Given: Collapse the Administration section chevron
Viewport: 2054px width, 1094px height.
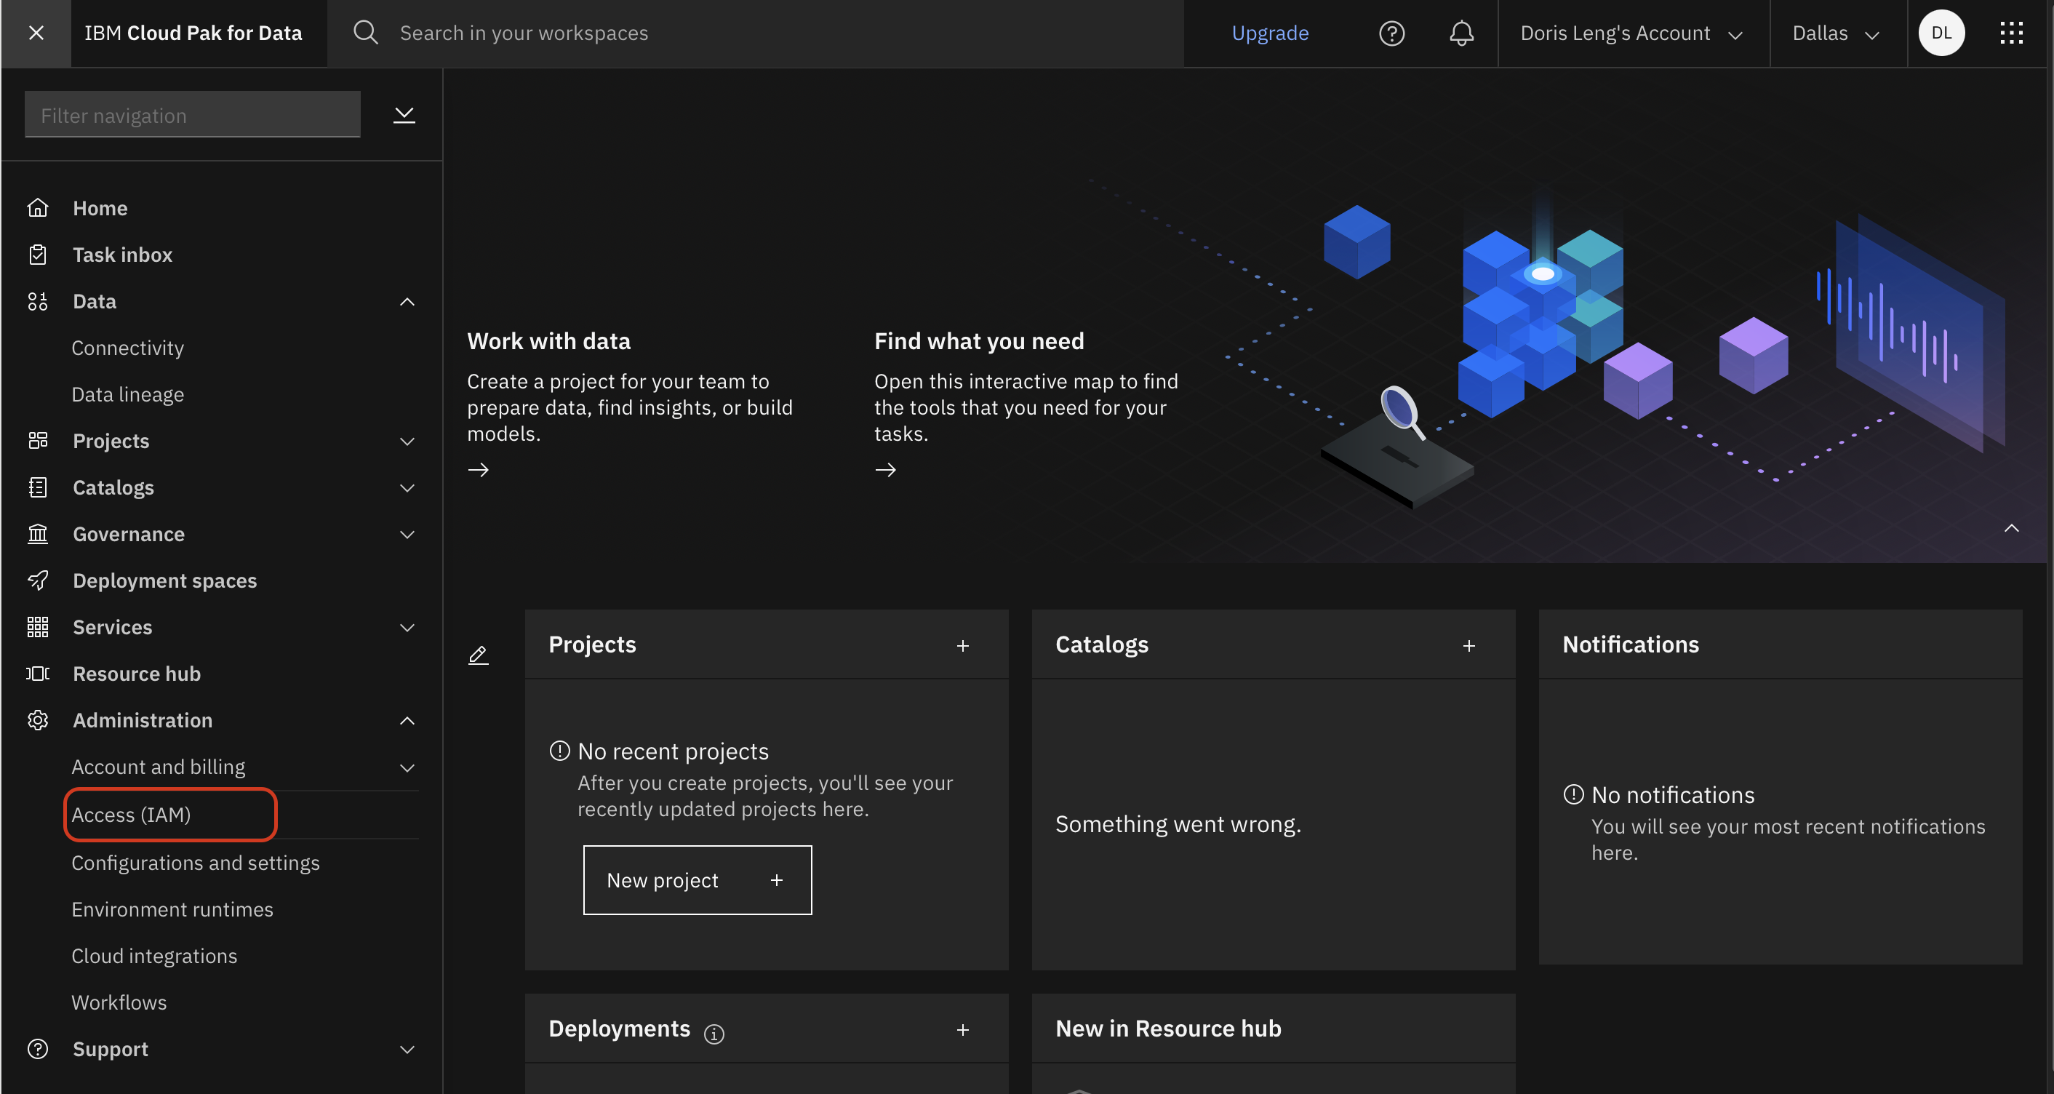Looking at the screenshot, I should pyautogui.click(x=407, y=720).
